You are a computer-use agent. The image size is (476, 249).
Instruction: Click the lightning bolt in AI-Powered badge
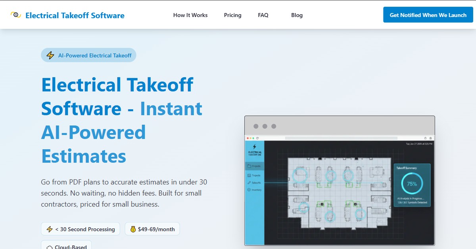point(50,55)
